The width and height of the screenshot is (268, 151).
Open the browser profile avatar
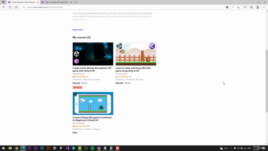258,7
